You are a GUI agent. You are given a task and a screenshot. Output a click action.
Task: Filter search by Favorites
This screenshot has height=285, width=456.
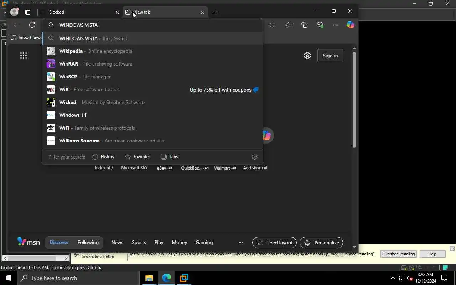(138, 157)
